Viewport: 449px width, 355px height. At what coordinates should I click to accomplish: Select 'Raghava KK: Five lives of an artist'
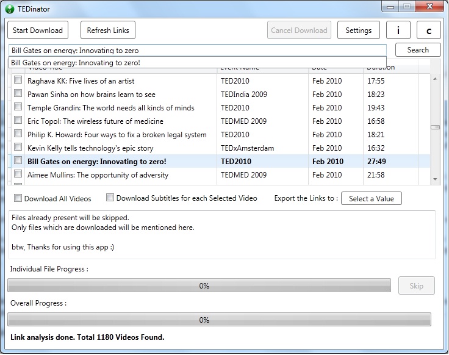coord(81,81)
